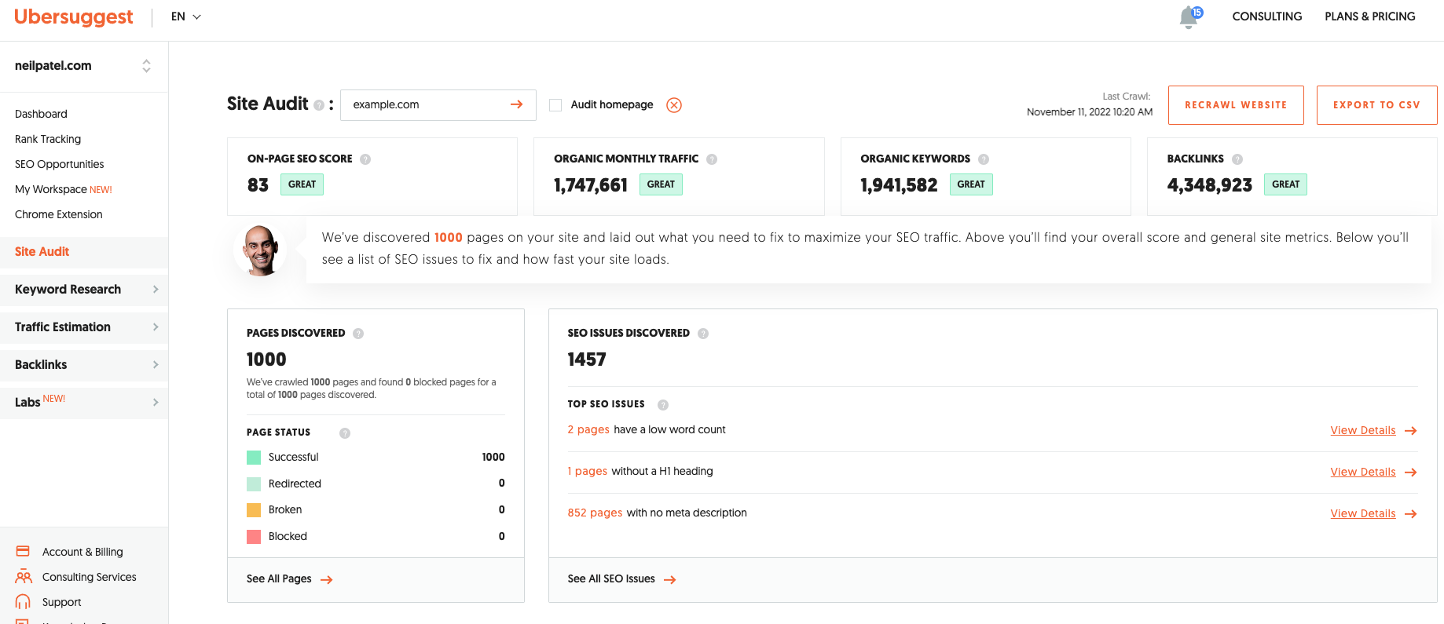Click the Recrawl Website button
1444x624 pixels.
coord(1235,105)
